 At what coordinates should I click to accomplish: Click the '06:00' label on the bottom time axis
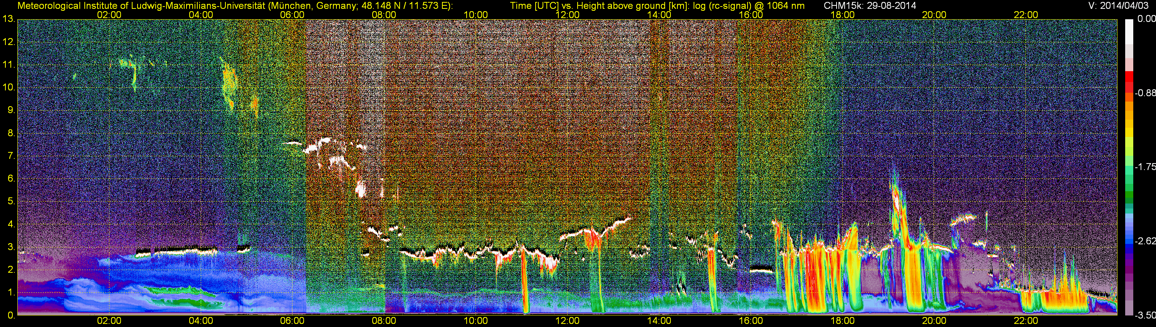click(292, 321)
